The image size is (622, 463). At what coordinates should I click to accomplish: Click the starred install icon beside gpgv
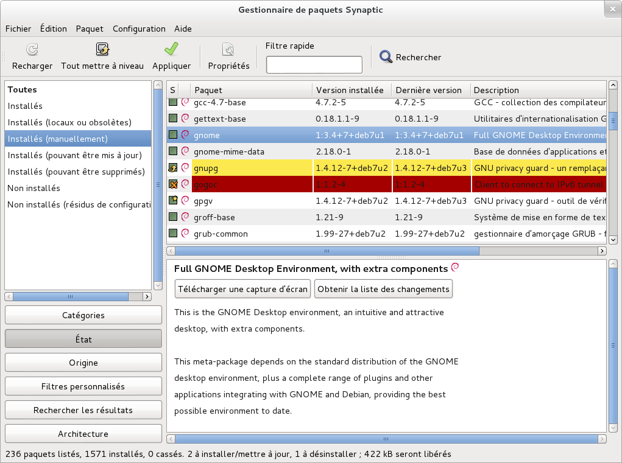174,201
